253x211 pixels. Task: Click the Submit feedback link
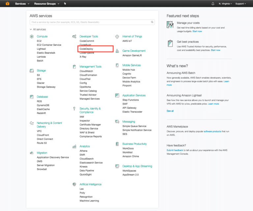(x=175, y=150)
